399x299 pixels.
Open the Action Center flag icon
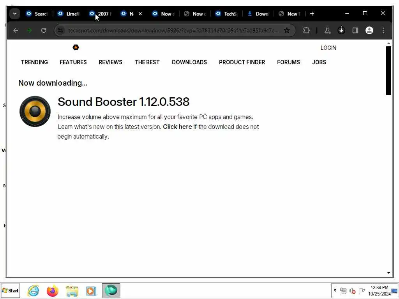click(x=362, y=290)
